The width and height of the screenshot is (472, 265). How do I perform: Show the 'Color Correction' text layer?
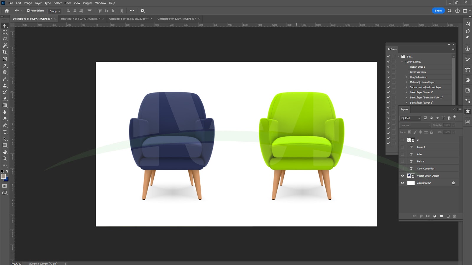point(402,168)
